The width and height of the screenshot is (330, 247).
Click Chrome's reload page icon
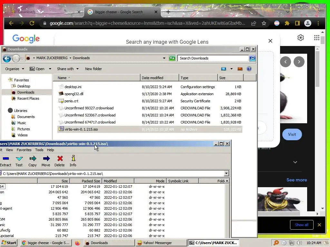click(32, 23)
